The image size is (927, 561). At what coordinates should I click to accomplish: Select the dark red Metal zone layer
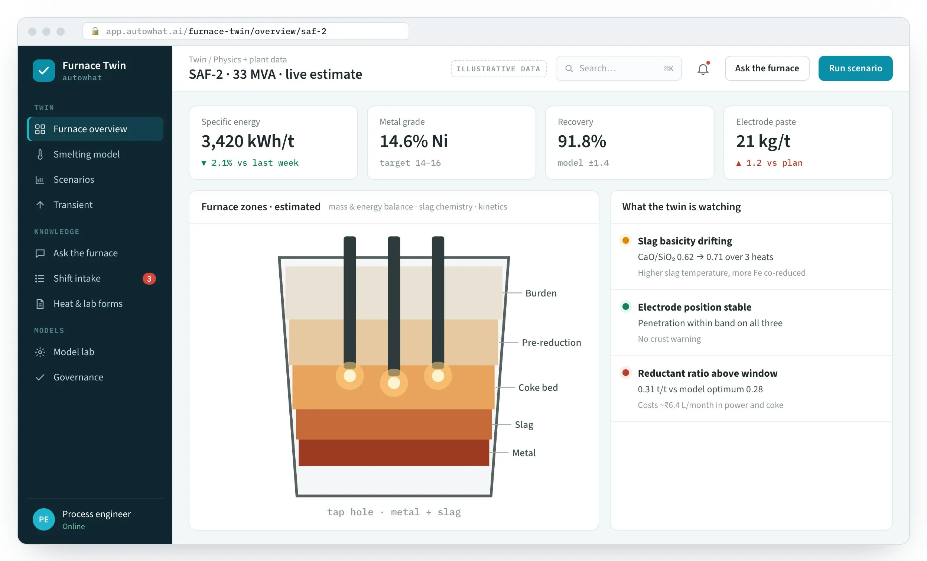point(394,453)
